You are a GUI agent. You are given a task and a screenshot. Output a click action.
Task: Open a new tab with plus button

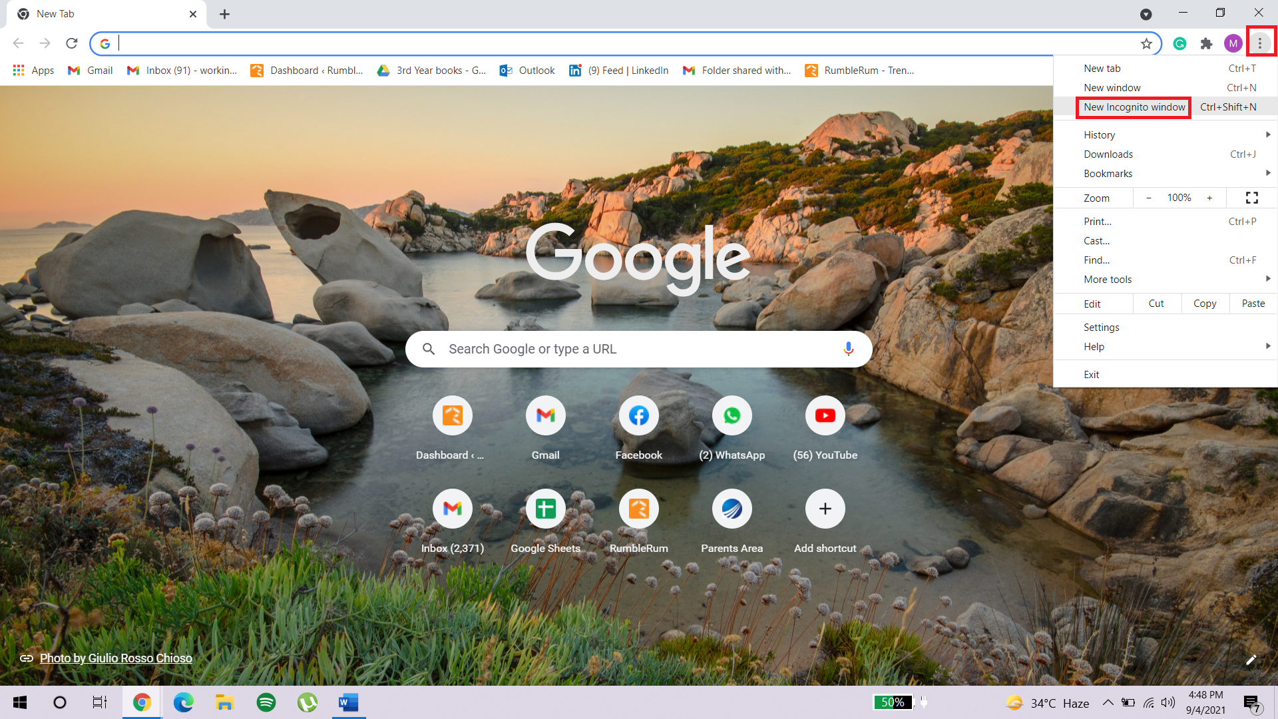pos(224,14)
